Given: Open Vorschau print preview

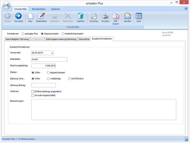Looking at the screenshot, I should click(x=94, y=16).
